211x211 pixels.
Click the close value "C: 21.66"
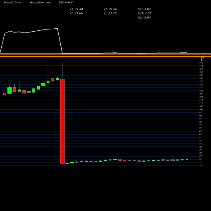click(x=76, y=13)
